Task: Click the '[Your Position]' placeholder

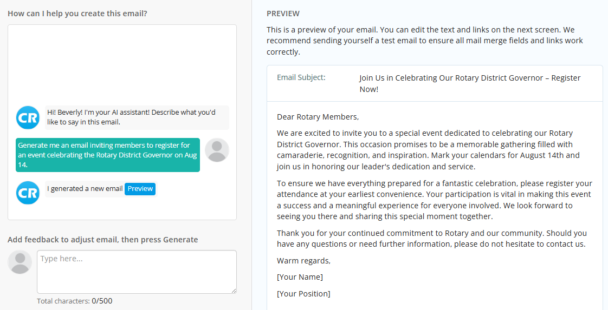Action: 303,294
